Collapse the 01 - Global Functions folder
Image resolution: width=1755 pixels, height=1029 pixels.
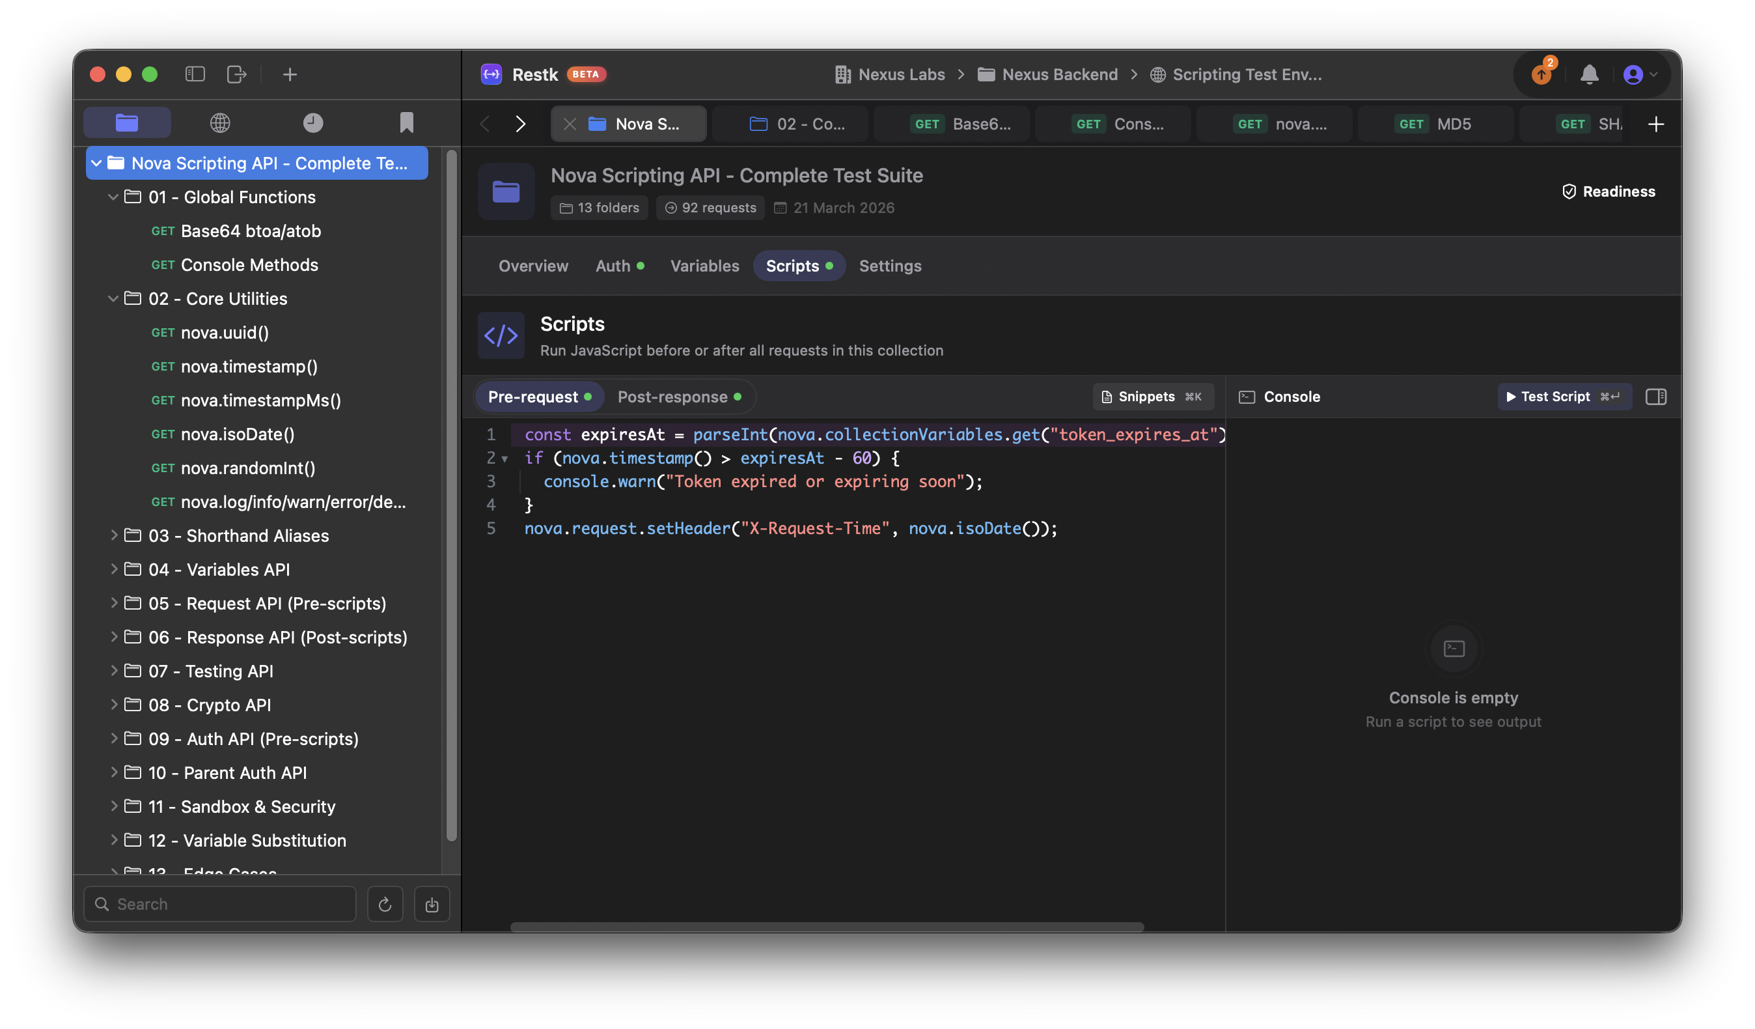(113, 197)
